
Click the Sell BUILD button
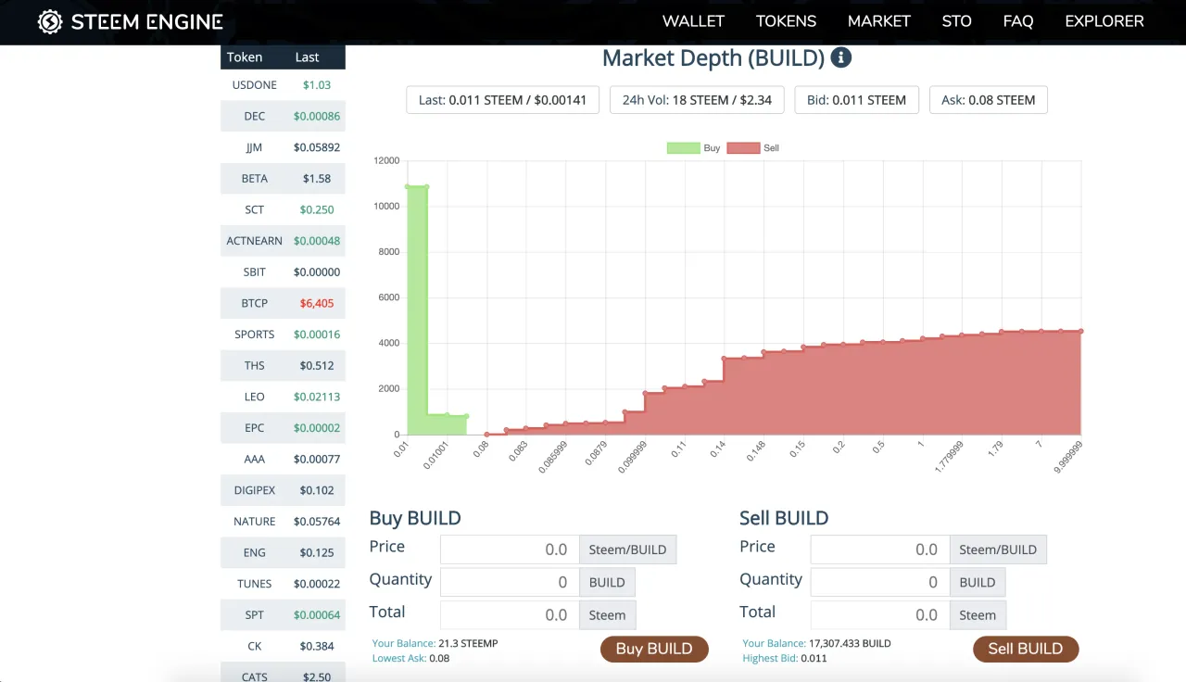point(1026,649)
